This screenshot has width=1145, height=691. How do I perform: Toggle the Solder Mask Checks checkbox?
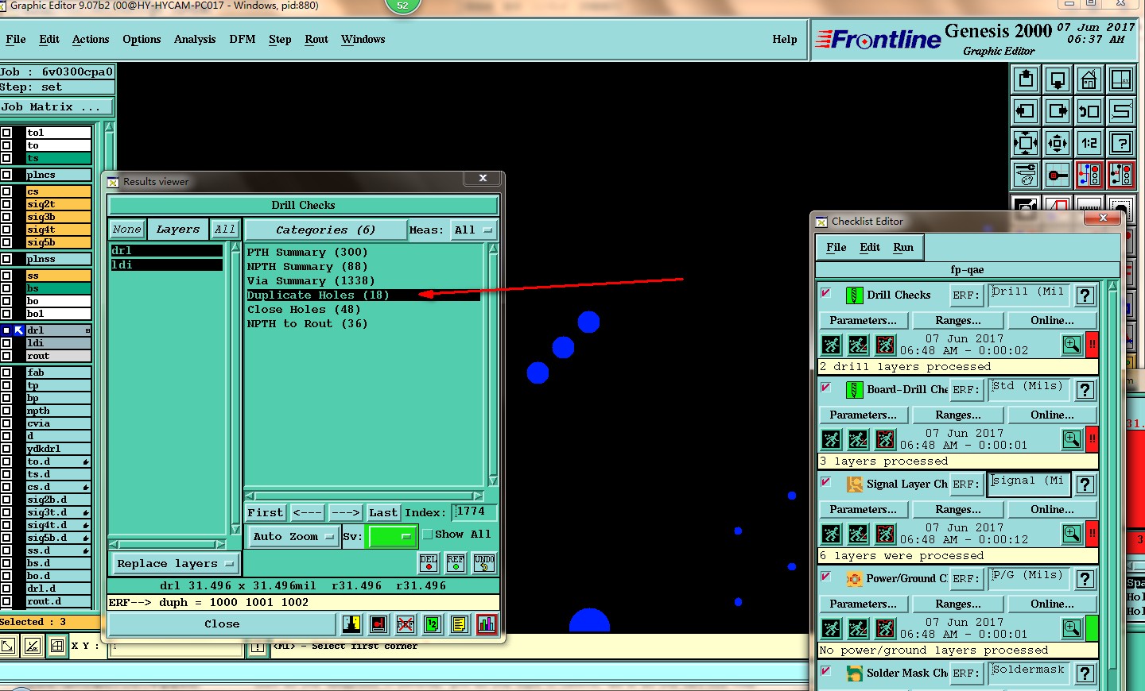pos(826,671)
